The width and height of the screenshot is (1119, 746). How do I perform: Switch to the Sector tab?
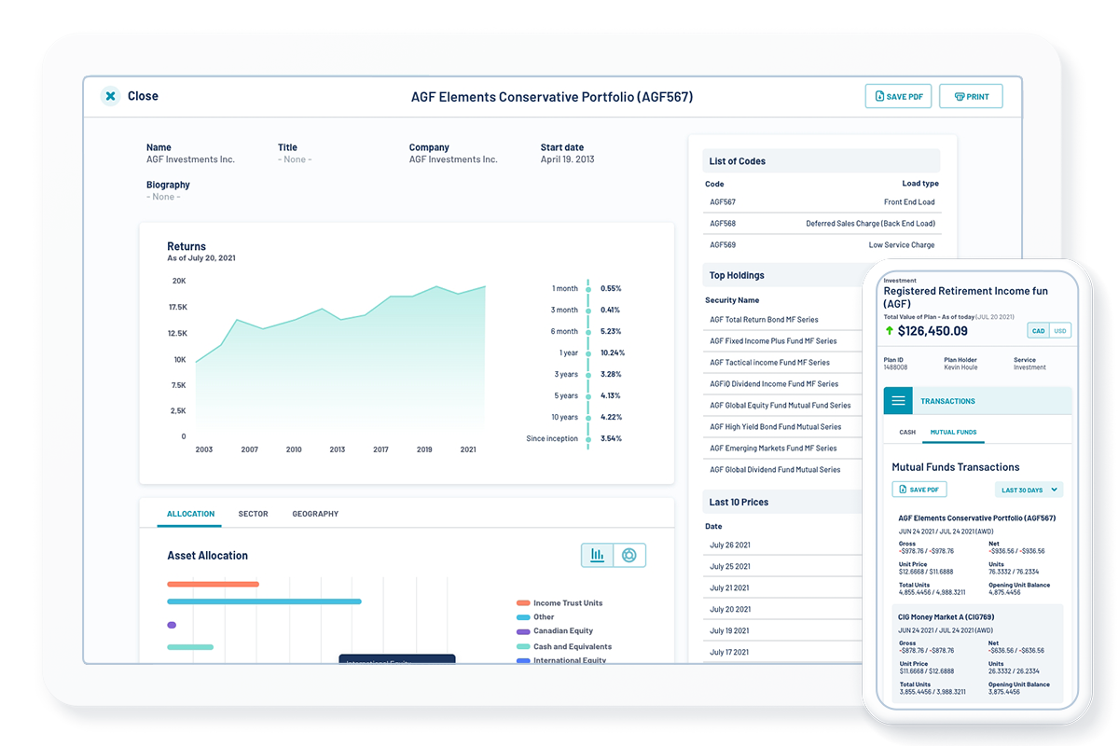coord(253,514)
